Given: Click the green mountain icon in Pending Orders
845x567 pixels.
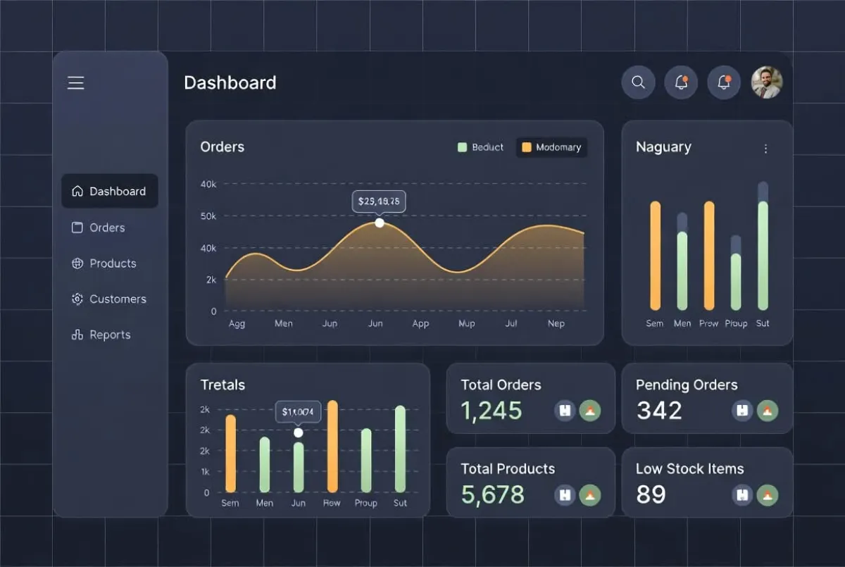Looking at the screenshot, I should click(768, 411).
